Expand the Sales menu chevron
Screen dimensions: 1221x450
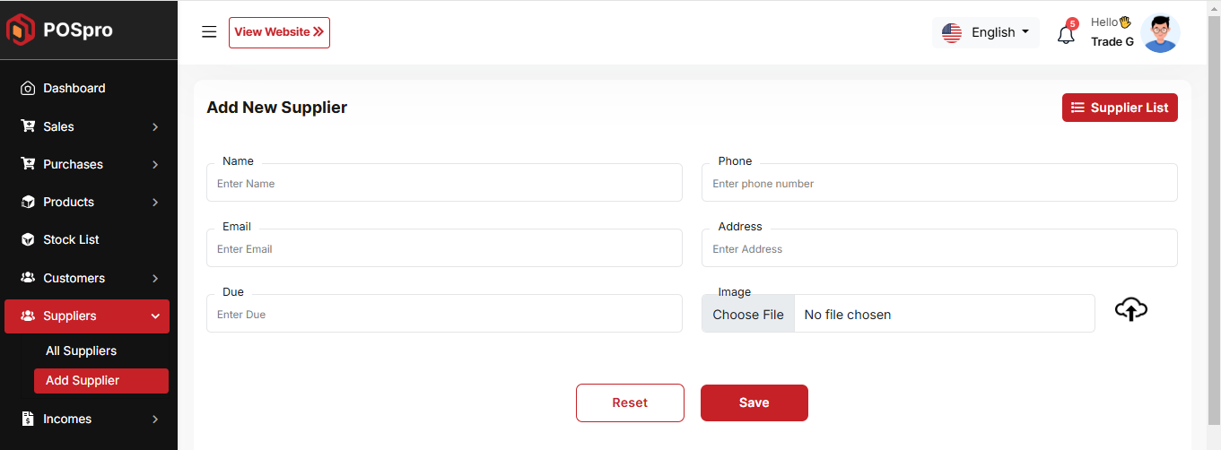point(155,127)
